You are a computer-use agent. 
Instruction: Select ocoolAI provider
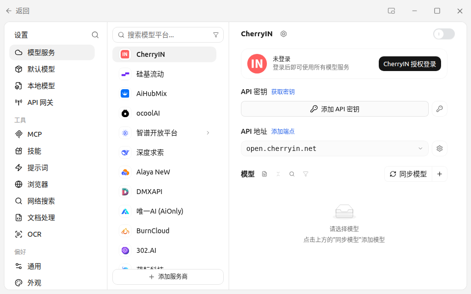[x=164, y=113]
